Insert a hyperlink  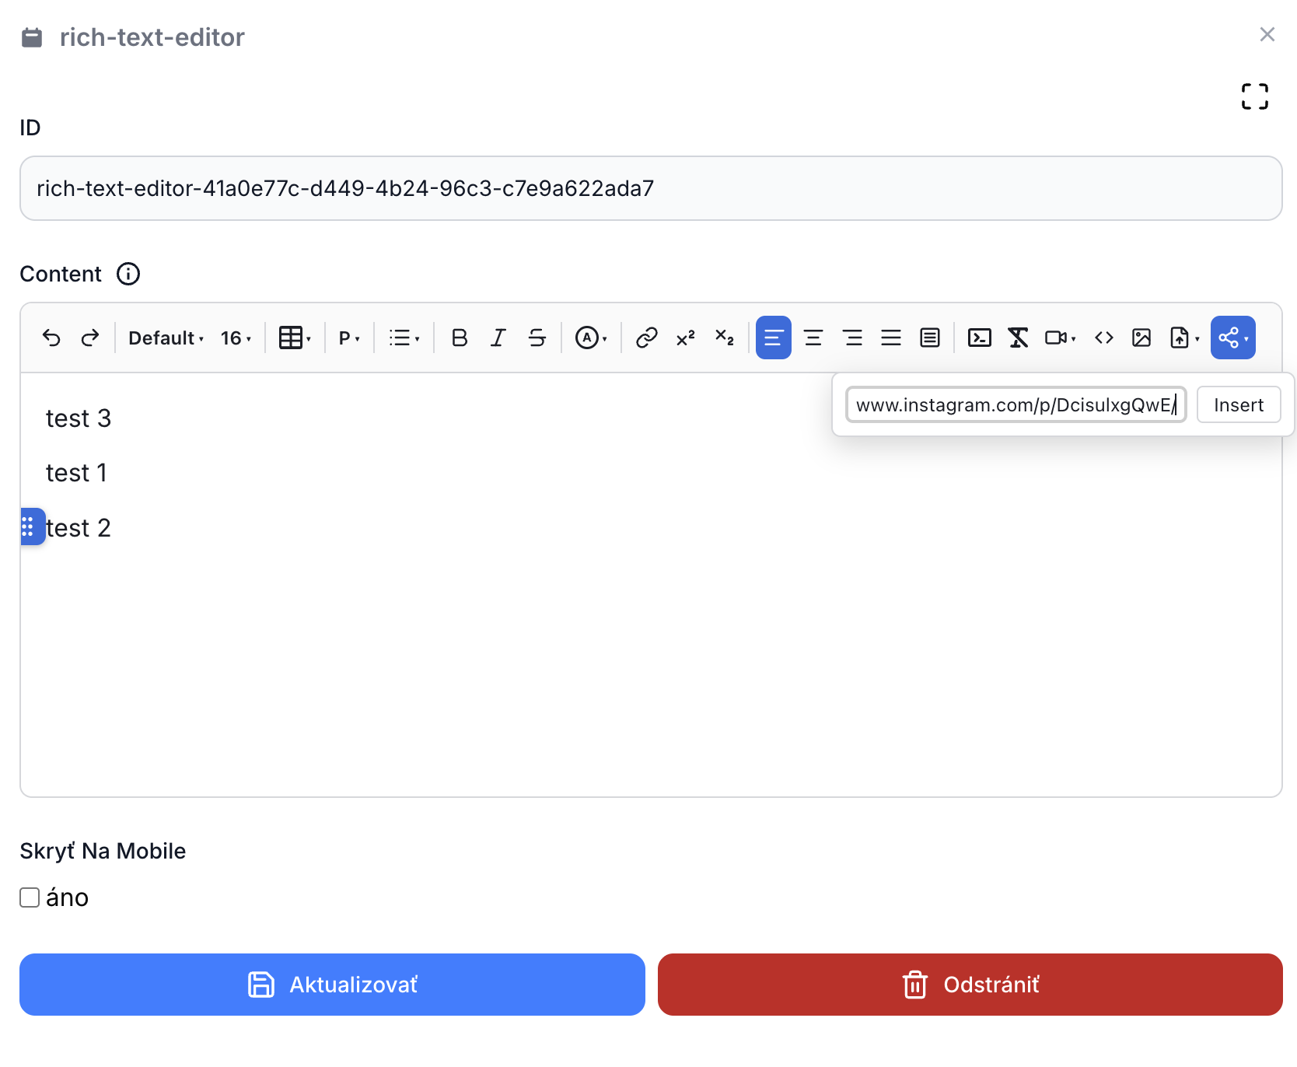coord(646,338)
